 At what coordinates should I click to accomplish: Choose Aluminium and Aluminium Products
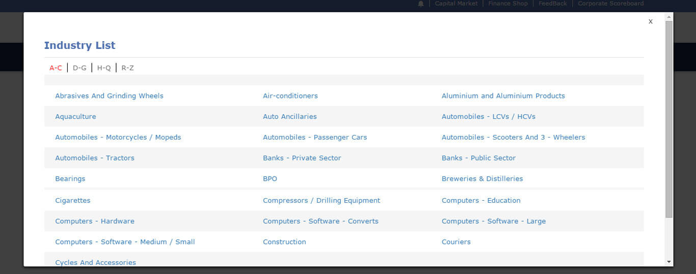click(503, 96)
